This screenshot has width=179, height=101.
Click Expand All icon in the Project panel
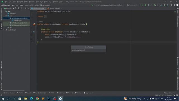18,8
